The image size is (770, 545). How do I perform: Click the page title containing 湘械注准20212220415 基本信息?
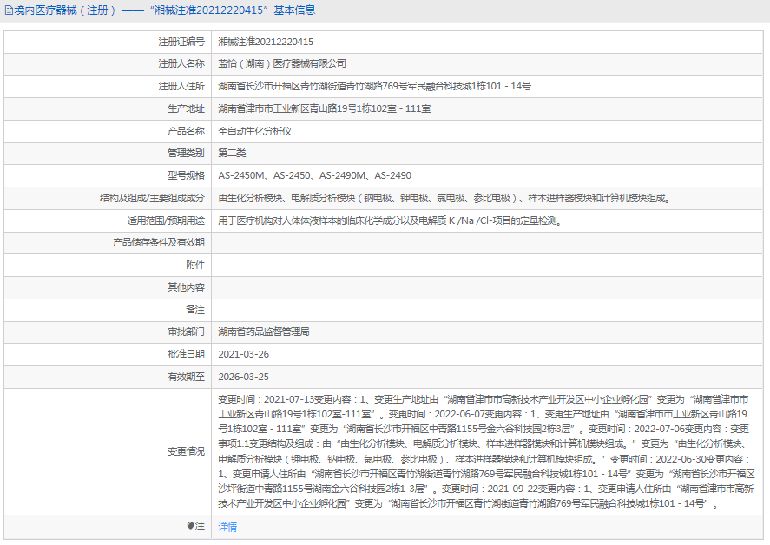[x=165, y=10]
